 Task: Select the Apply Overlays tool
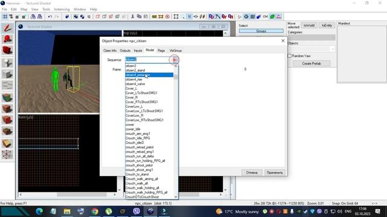click(7, 131)
